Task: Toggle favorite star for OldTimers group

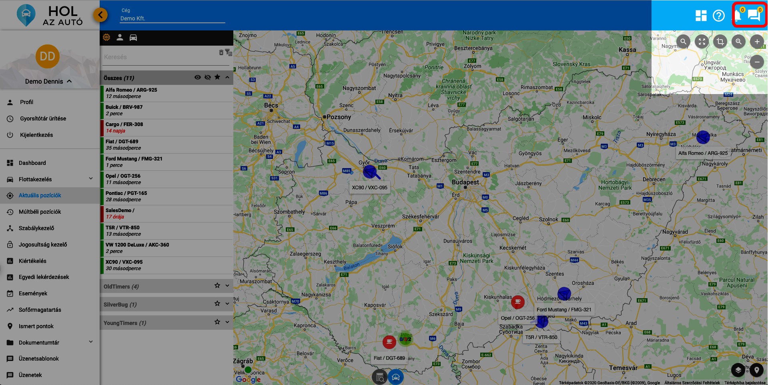Action: click(217, 286)
